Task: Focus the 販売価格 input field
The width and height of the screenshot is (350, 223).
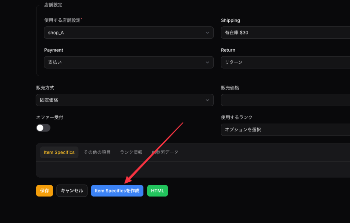Action: pyautogui.click(x=285, y=100)
